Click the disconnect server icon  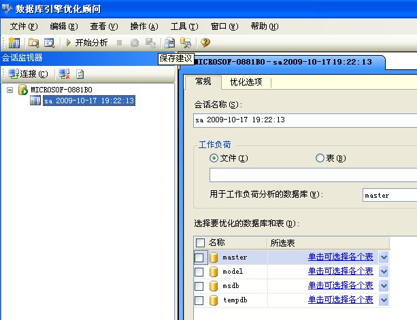point(64,74)
